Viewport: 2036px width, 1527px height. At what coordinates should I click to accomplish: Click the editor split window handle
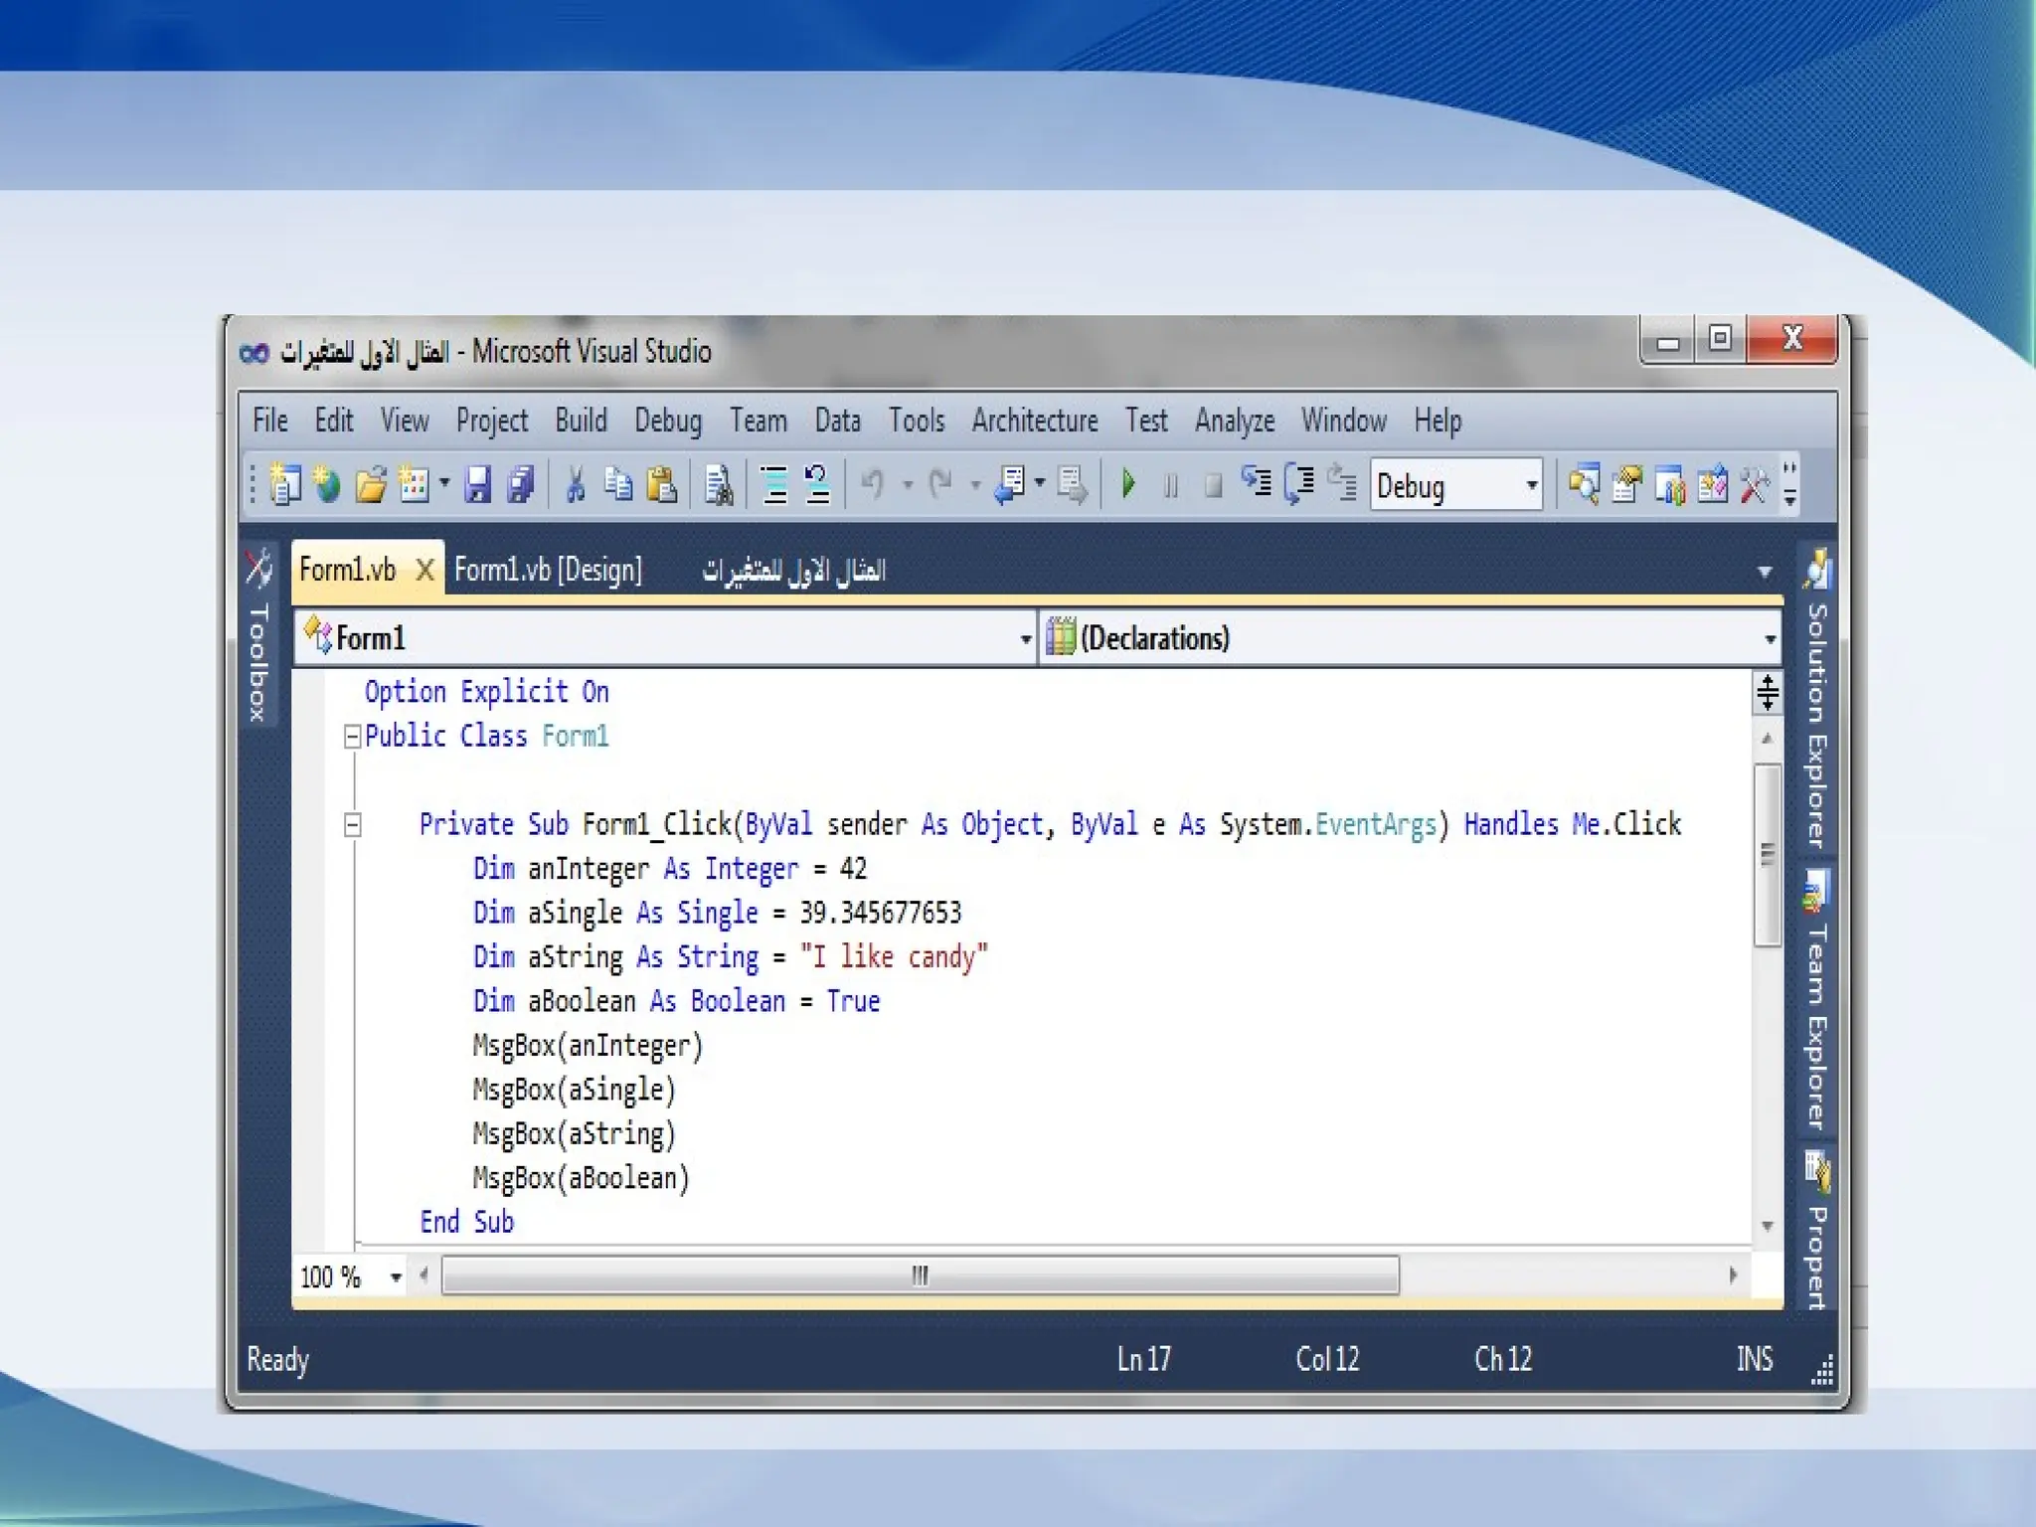click(x=1768, y=692)
